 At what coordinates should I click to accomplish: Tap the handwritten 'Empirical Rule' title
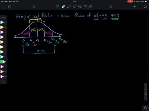[x=34, y=16]
